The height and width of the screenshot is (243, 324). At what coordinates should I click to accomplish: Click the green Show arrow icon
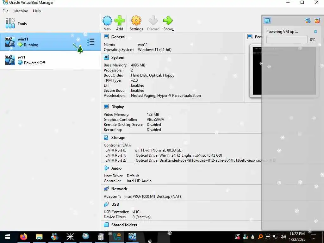point(168,21)
